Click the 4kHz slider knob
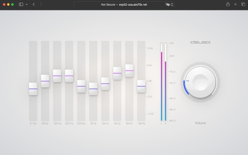This screenshot has width=248, height=155. click(117, 73)
